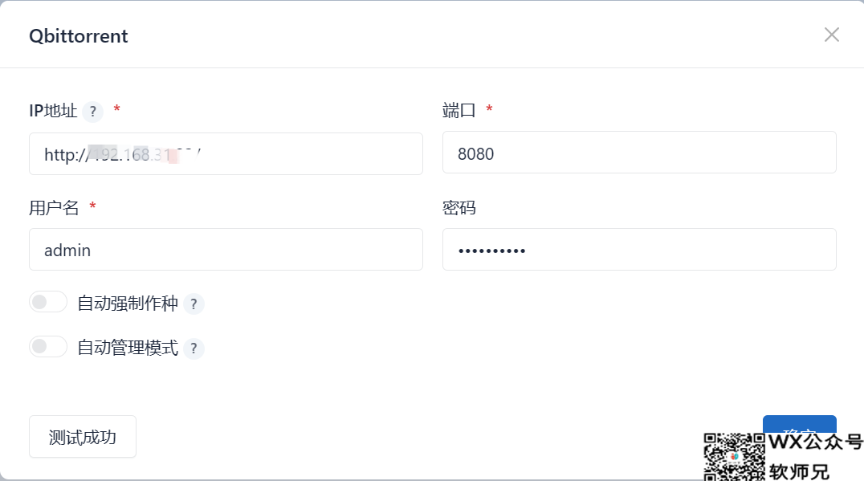Click the IP地址 field label

tap(53, 111)
